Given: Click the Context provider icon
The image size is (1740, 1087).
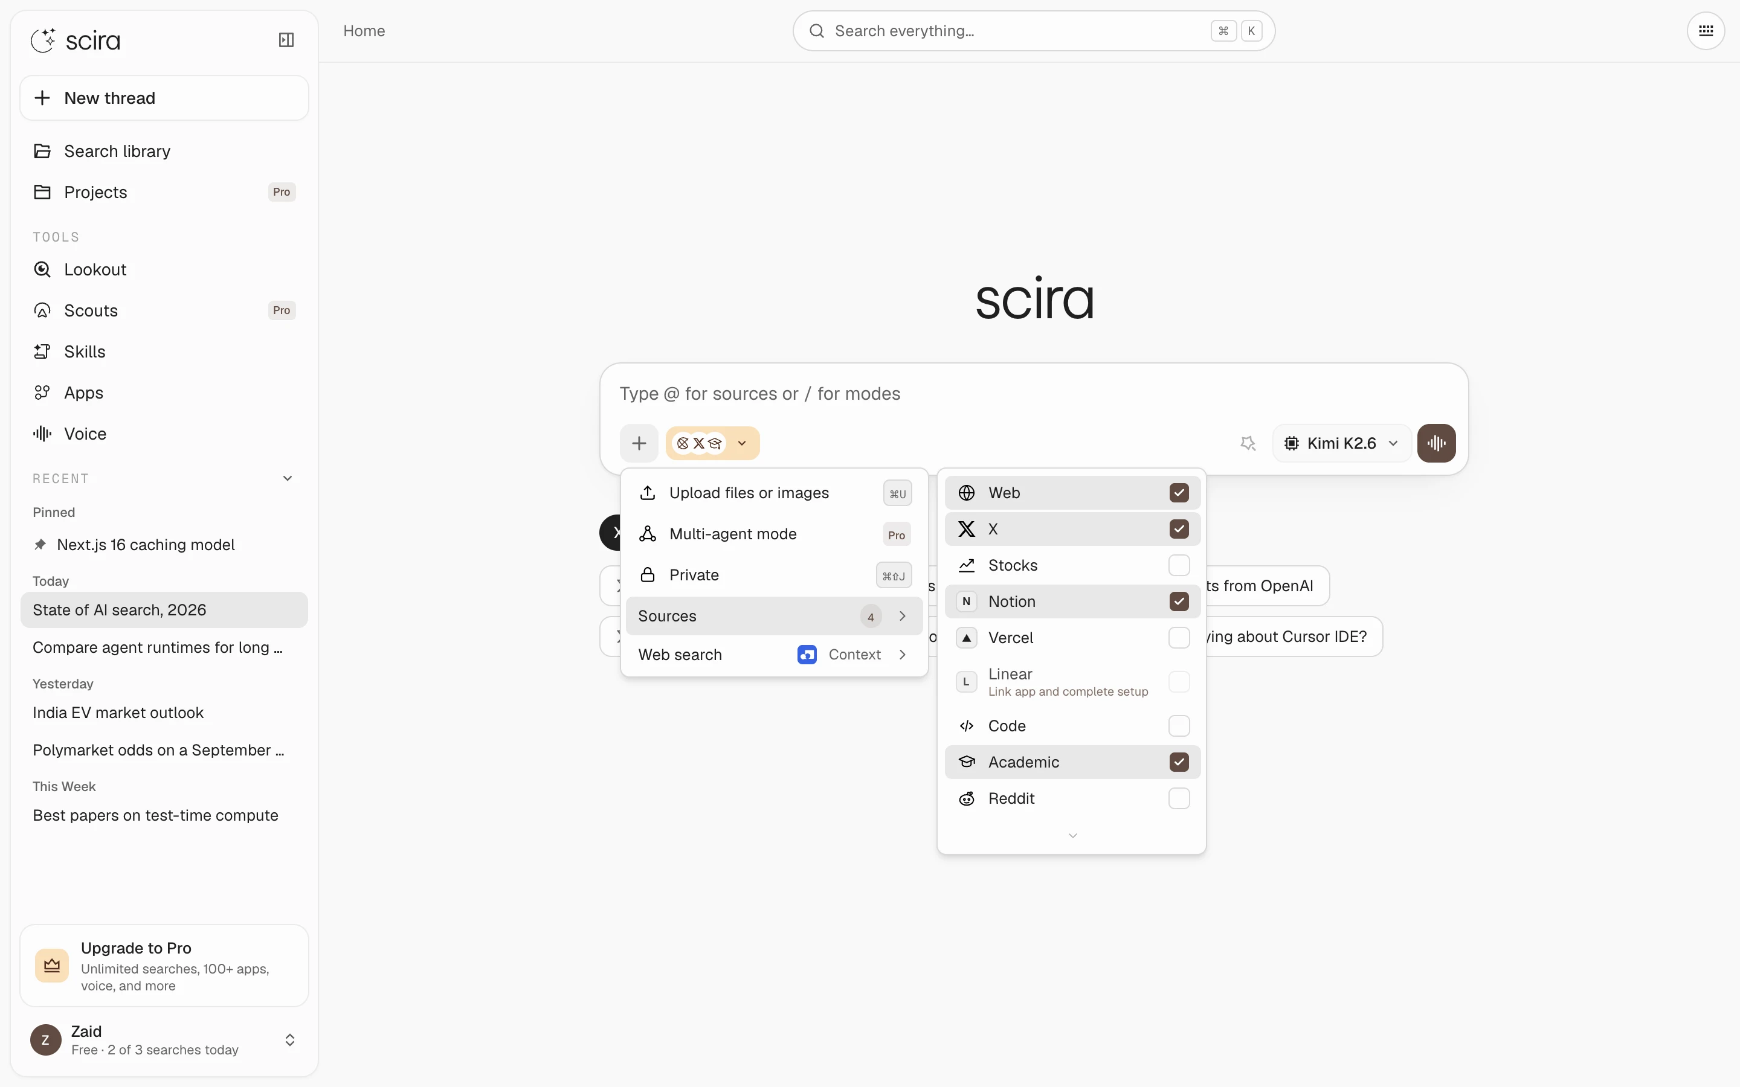Looking at the screenshot, I should [x=807, y=655].
